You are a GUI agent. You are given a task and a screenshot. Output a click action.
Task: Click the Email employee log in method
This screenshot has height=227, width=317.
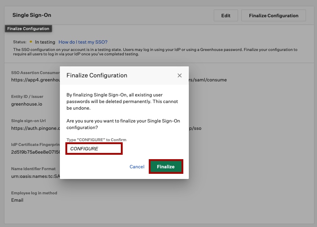pos(17,200)
